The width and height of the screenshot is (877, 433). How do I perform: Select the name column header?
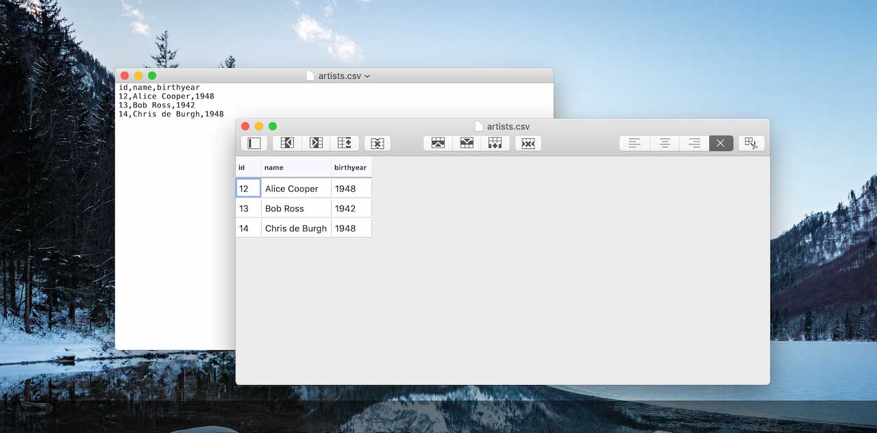[295, 167]
